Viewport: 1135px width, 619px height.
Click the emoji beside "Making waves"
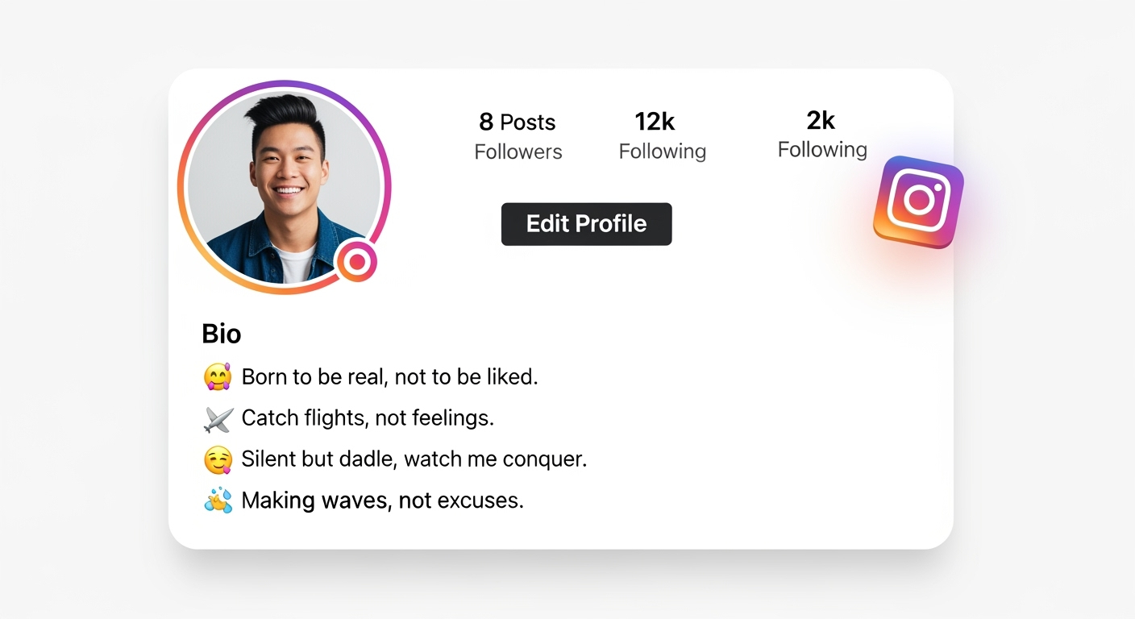click(218, 501)
